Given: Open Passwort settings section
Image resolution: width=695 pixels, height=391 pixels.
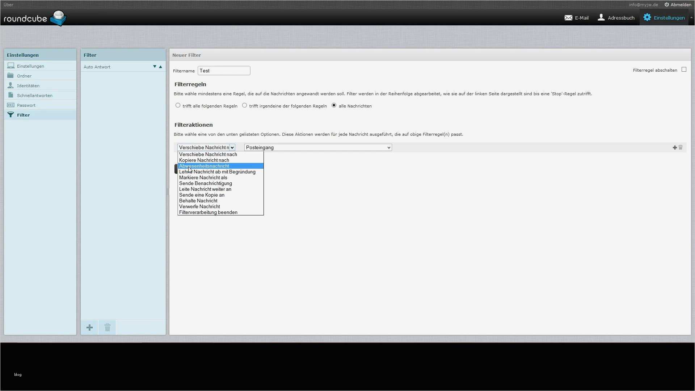Looking at the screenshot, I should 26,105.
